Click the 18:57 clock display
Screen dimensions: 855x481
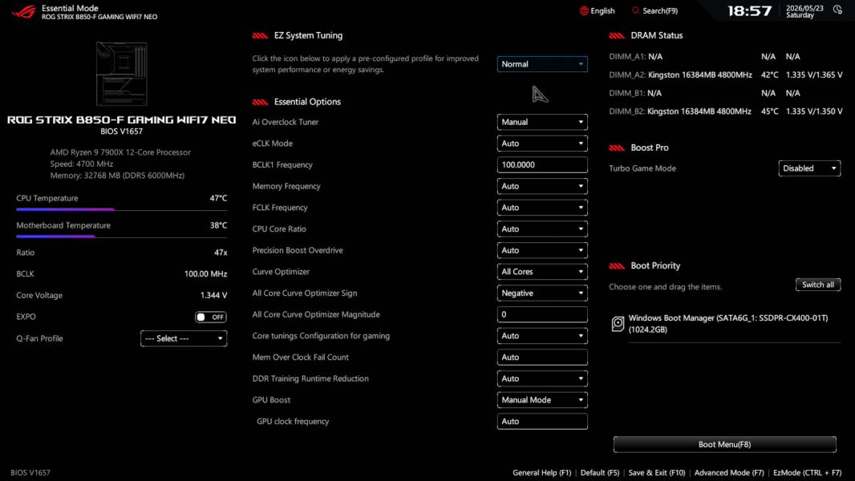[x=750, y=11]
